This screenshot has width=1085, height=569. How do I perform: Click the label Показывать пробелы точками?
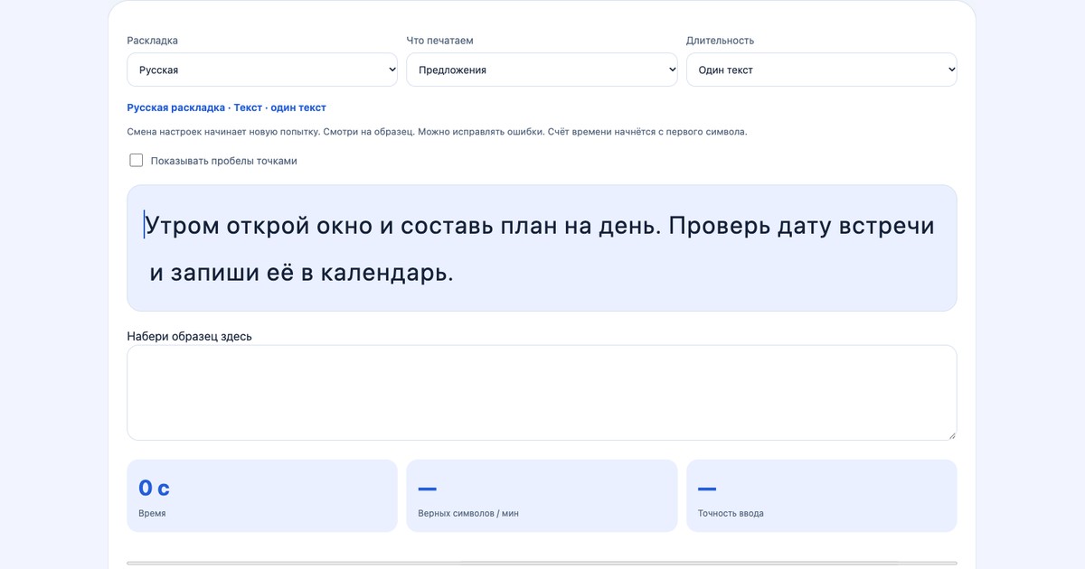[x=224, y=161]
